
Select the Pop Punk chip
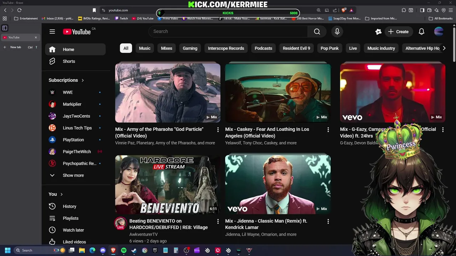pyautogui.click(x=330, y=48)
